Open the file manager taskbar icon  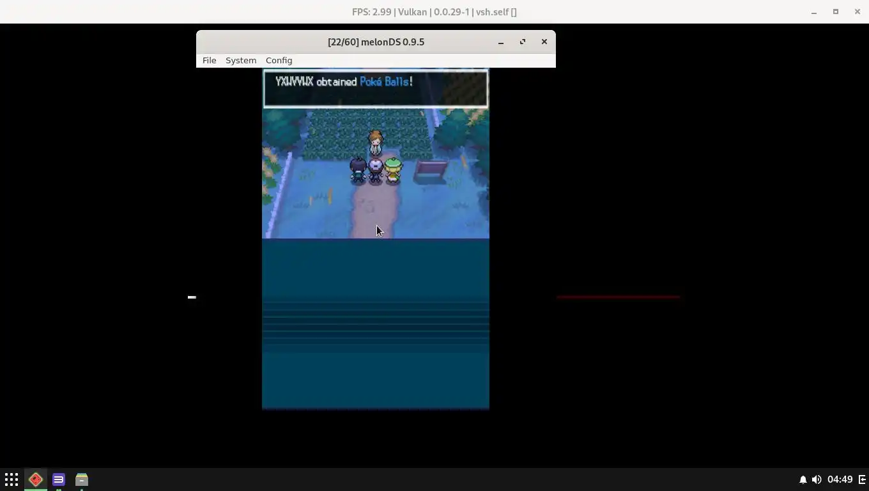point(82,479)
